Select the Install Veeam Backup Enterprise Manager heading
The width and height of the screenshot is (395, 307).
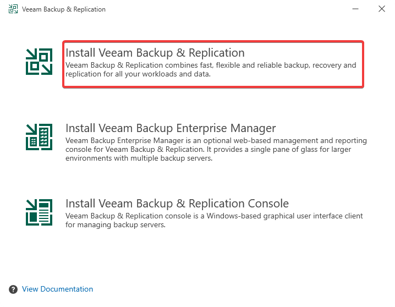point(171,128)
